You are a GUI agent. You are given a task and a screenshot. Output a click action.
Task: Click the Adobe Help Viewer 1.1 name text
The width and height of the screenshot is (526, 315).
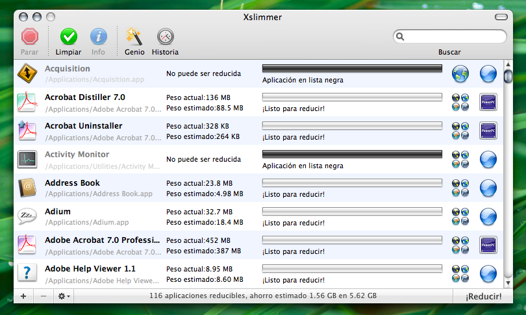point(90,269)
